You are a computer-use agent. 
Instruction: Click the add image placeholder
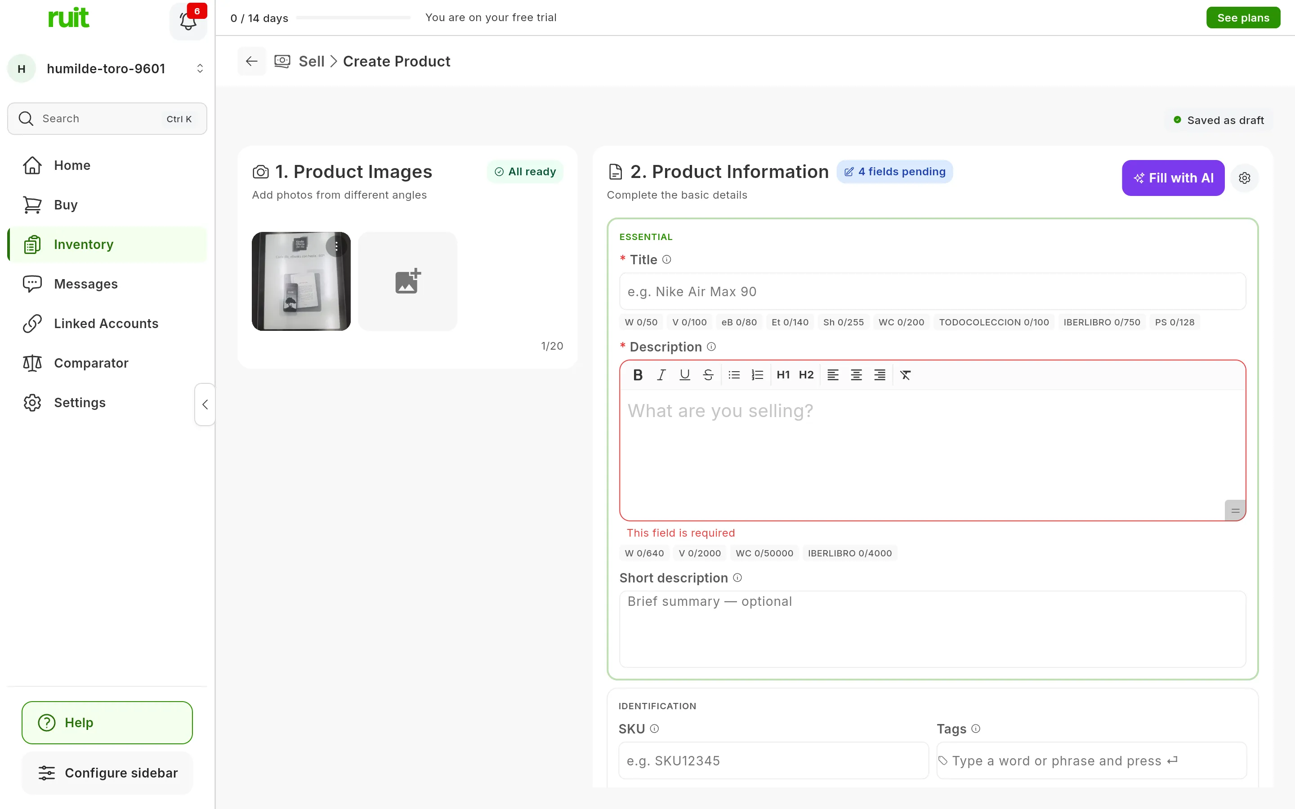coord(408,281)
